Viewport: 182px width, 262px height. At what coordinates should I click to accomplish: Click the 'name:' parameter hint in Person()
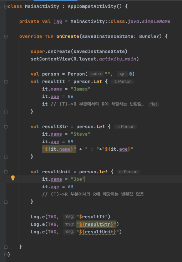click(x=96, y=74)
